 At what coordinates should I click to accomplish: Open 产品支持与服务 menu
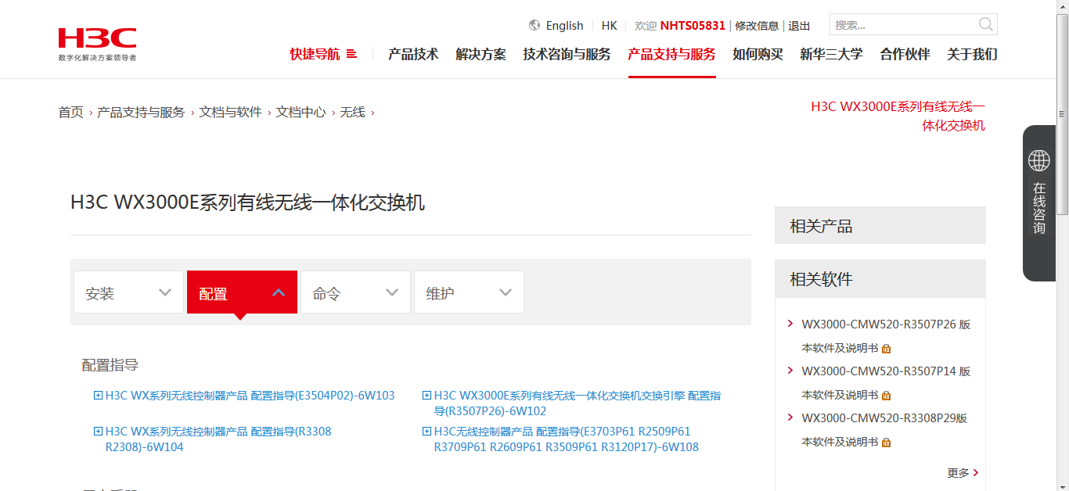[671, 54]
